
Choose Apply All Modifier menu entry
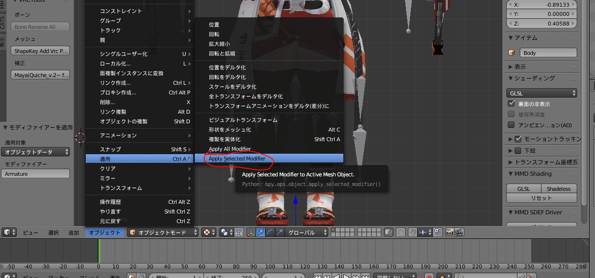[269, 149]
